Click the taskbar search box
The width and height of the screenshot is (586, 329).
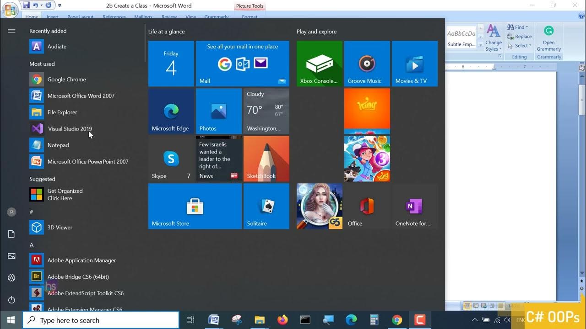coord(101,320)
